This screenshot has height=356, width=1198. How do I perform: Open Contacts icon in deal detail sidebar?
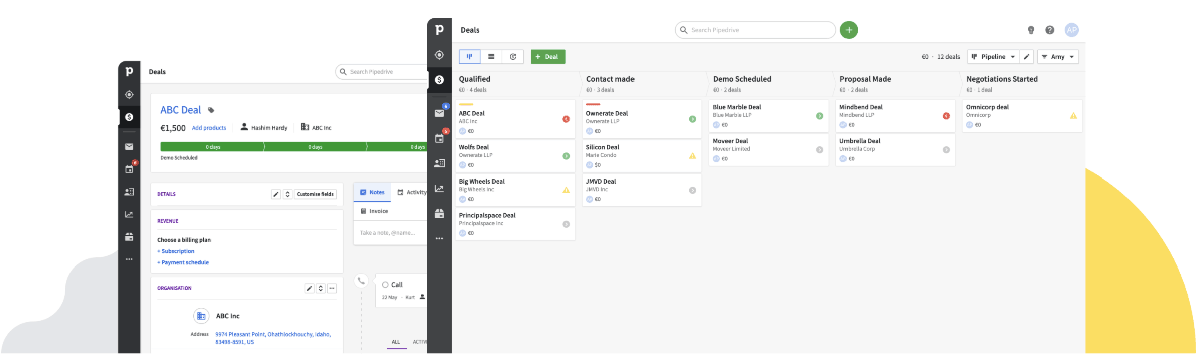[129, 192]
